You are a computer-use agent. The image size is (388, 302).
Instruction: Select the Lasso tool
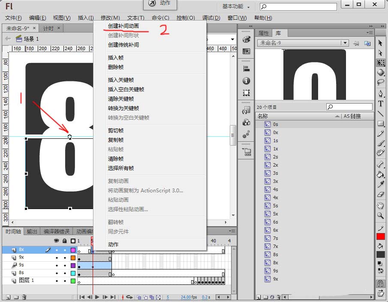tap(381, 82)
